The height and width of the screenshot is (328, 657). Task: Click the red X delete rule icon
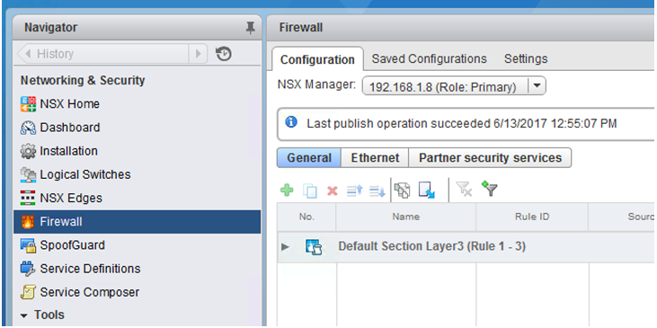click(x=333, y=191)
